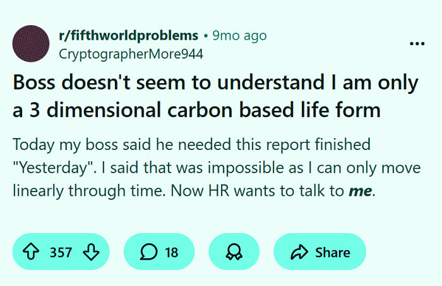This screenshot has width=442, height=286.
Task: Click the vote score showing 357
Action: [61, 253]
